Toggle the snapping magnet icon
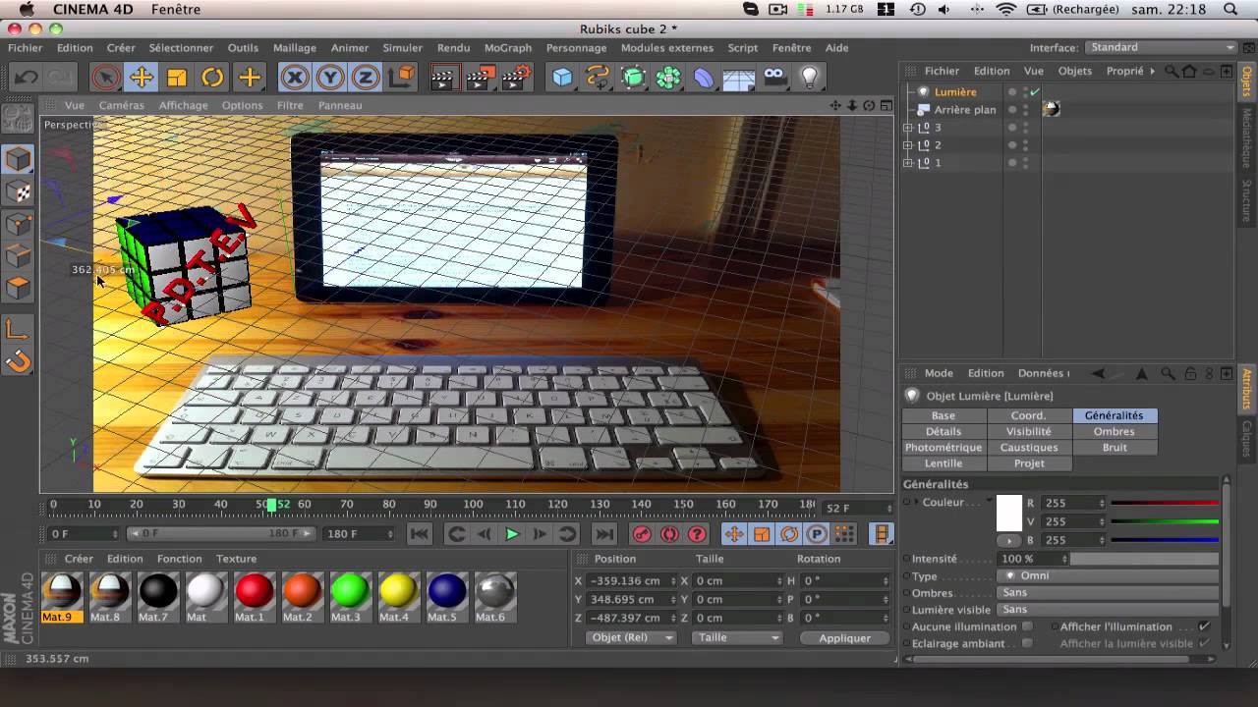 pos(18,361)
